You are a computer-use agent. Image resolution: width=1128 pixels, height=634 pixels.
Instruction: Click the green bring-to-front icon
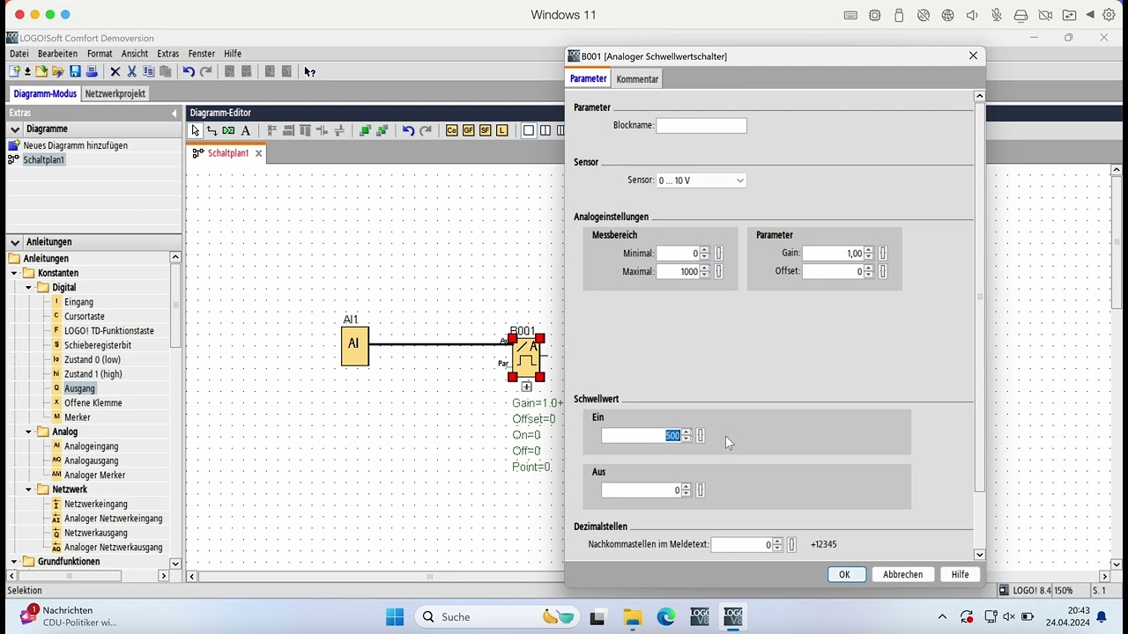pos(365,130)
